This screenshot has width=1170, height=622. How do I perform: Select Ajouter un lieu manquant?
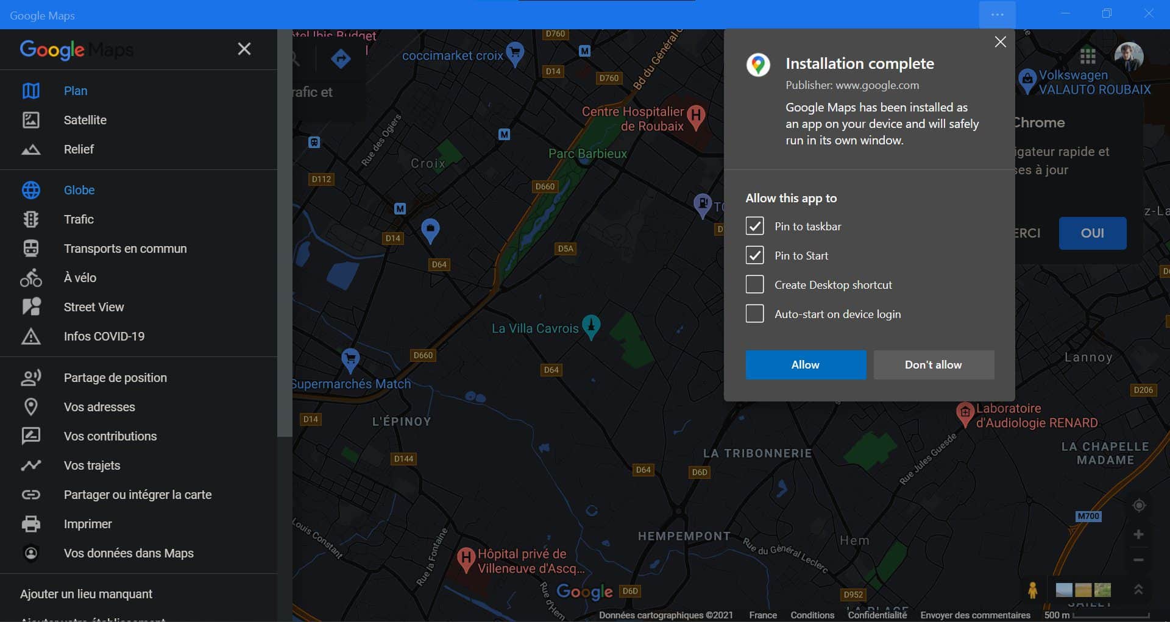tap(86, 594)
